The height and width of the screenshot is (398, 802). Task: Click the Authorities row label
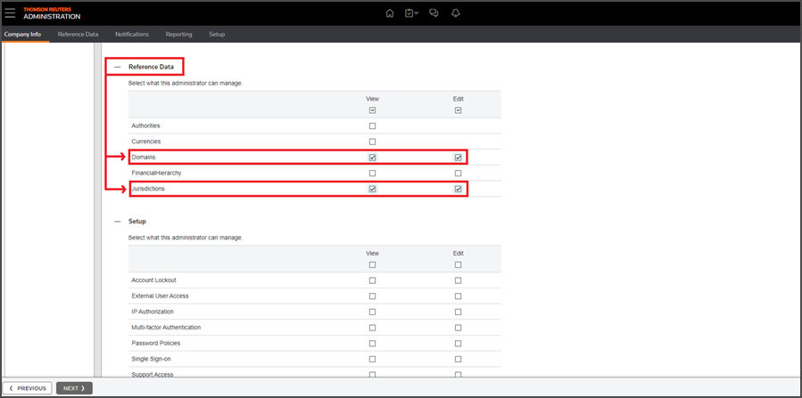click(x=145, y=126)
